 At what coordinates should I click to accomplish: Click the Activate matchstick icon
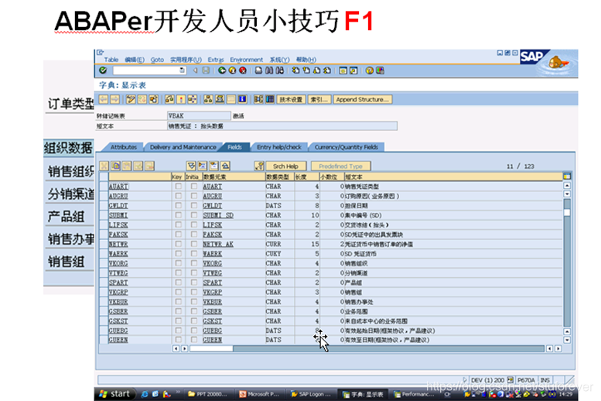(x=181, y=99)
